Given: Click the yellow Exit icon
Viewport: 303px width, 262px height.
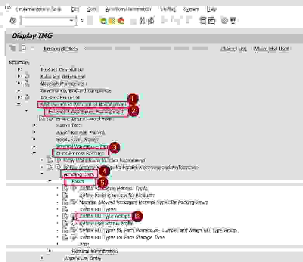Looking at the screenshot, I should (112, 21).
